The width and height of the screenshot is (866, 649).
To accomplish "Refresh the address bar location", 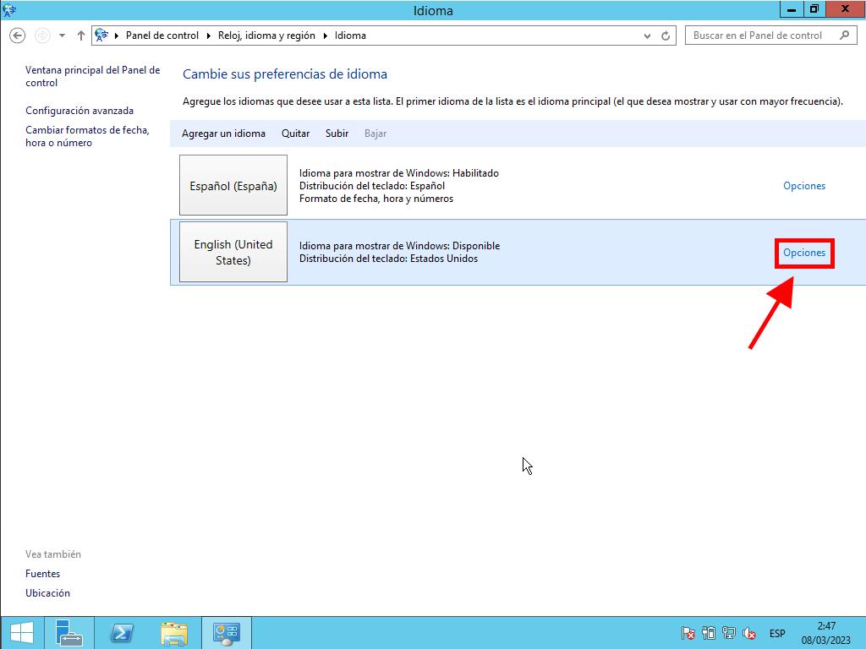I will pyautogui.click(x=666, y=35).
